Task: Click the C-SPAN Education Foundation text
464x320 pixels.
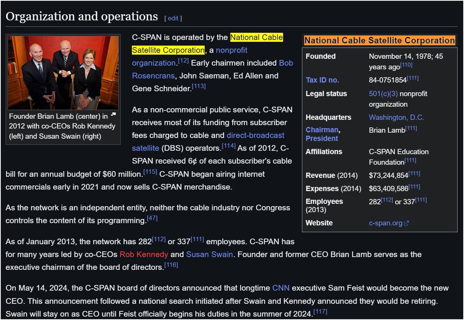Action: coord(399,157)
